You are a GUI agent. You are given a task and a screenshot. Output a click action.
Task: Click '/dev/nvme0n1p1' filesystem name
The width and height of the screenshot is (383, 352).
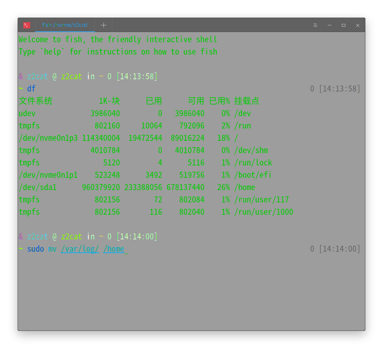pos(48,175)
